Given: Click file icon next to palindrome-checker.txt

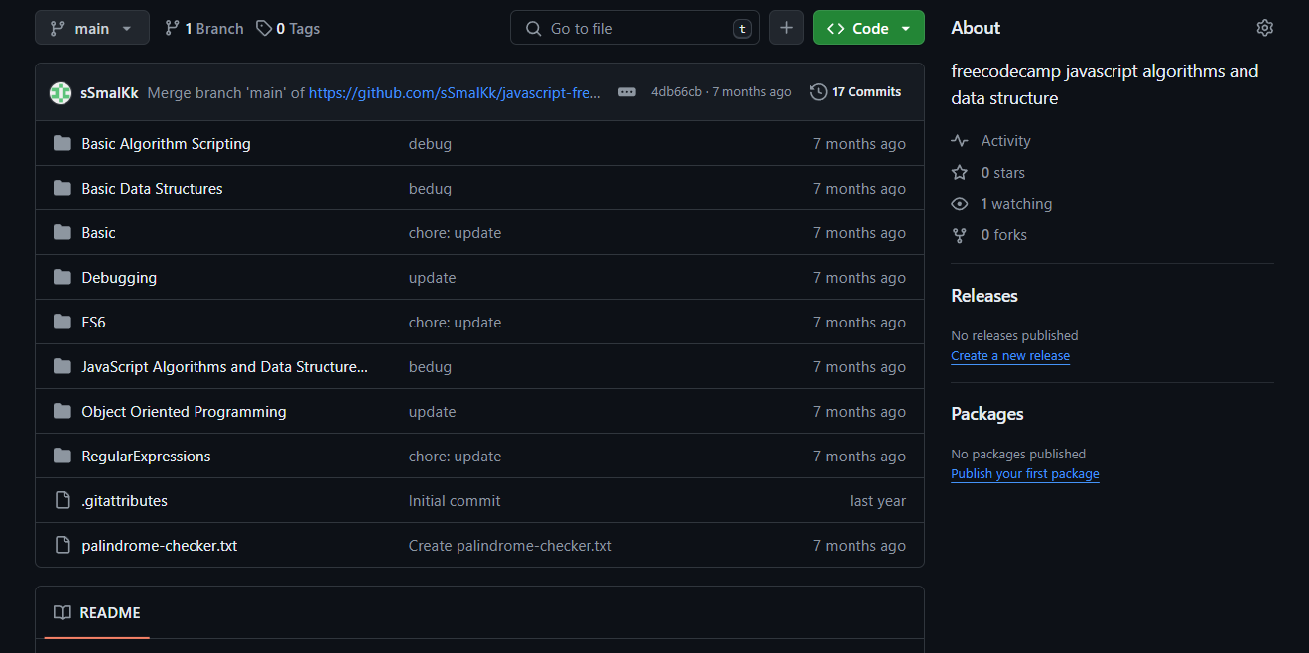Looking at the screenshot, I should point(63,545).
